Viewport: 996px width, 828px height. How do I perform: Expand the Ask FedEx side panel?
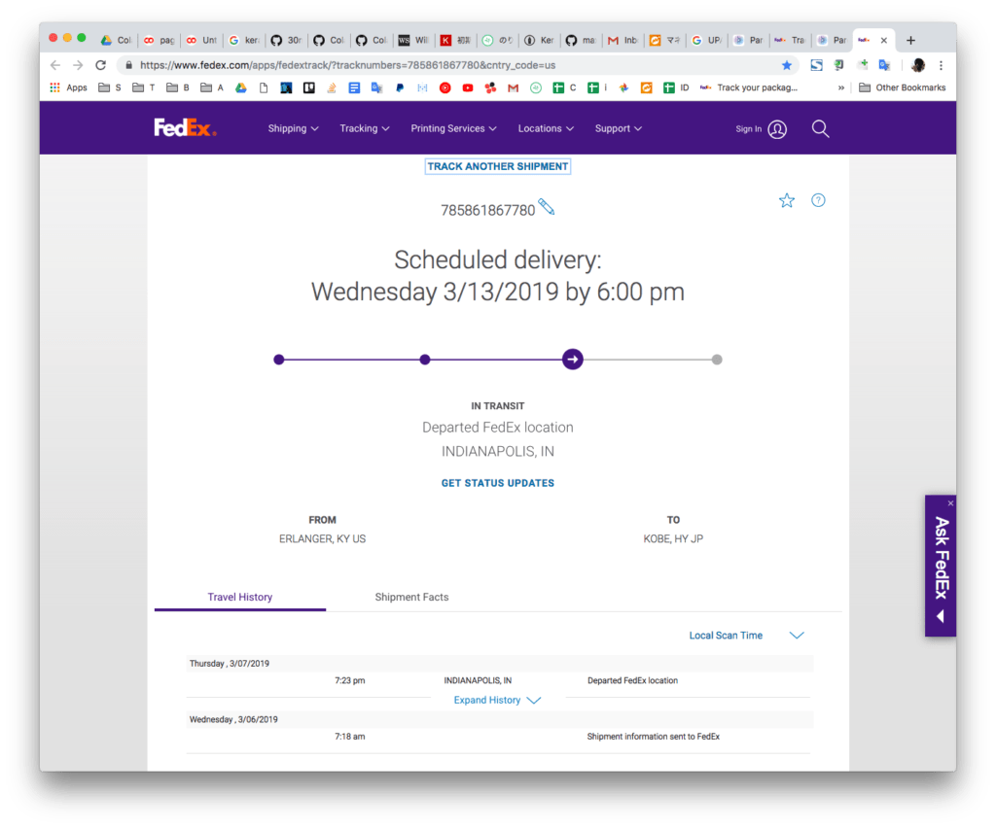tap(941, 567)
